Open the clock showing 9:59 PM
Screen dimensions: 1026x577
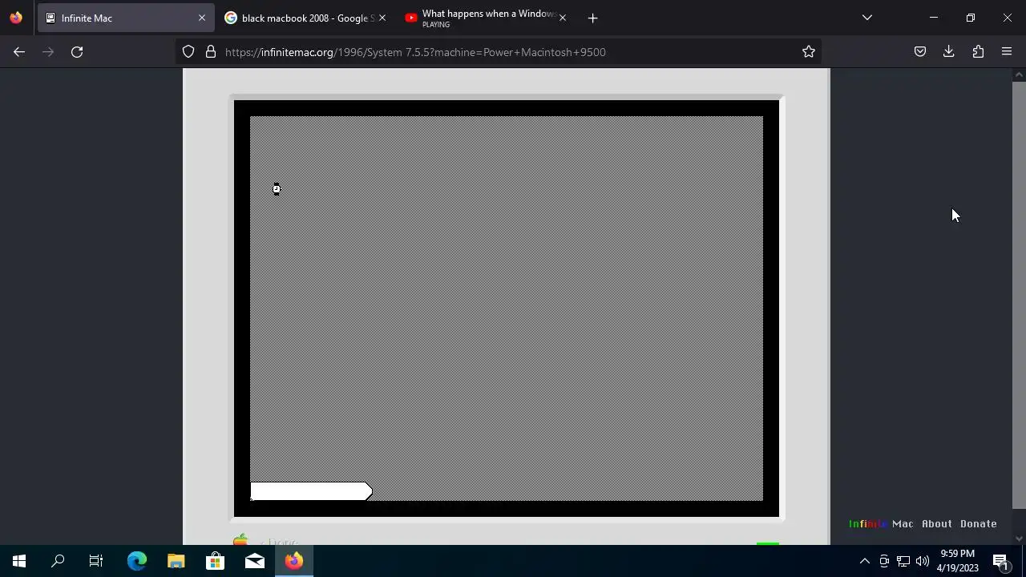click(958, 561)
